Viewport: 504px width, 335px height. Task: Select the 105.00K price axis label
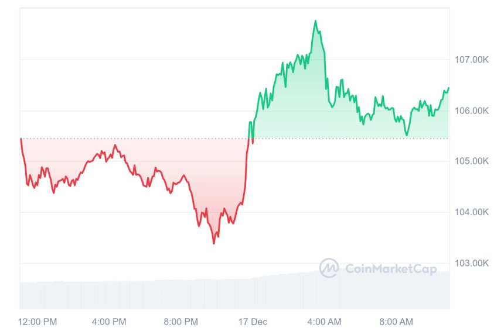tap(472, 161)
